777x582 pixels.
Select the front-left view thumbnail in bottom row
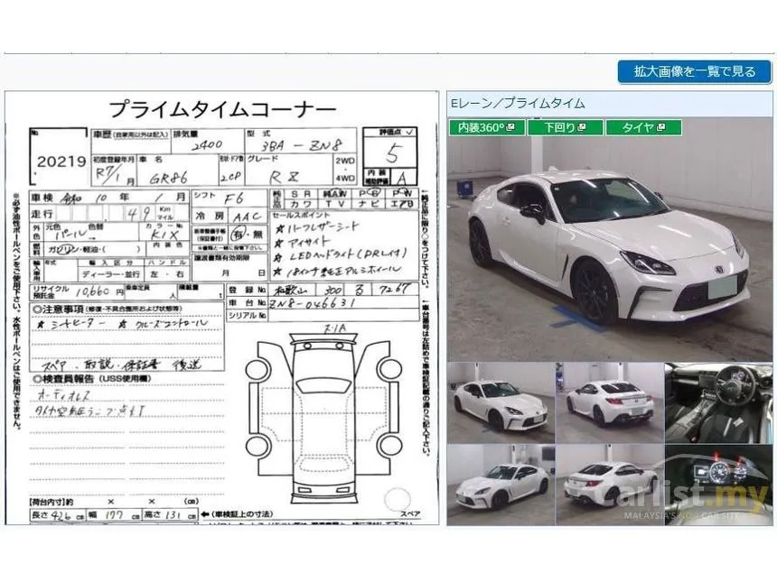tap(501, 485)
